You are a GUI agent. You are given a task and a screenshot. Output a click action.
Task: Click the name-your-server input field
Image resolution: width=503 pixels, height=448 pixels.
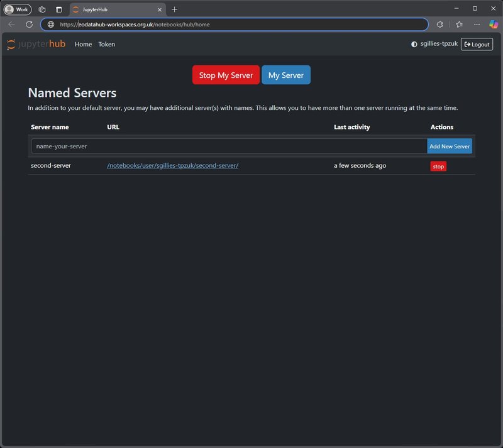pyautogui.click(x=229, y=146)
